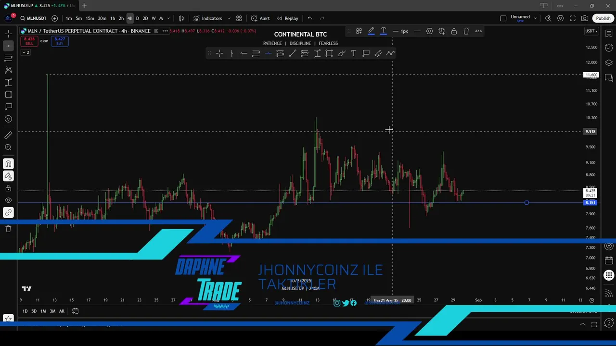The image size is (616, 346).
Task: Open the line style selector in floating toolbar
Action: [417, 31]
